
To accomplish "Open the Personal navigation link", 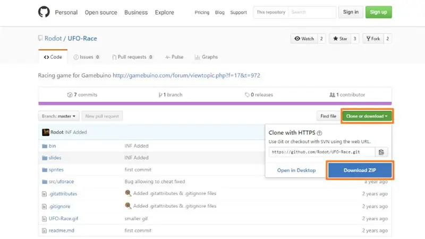I will (66, 12).
